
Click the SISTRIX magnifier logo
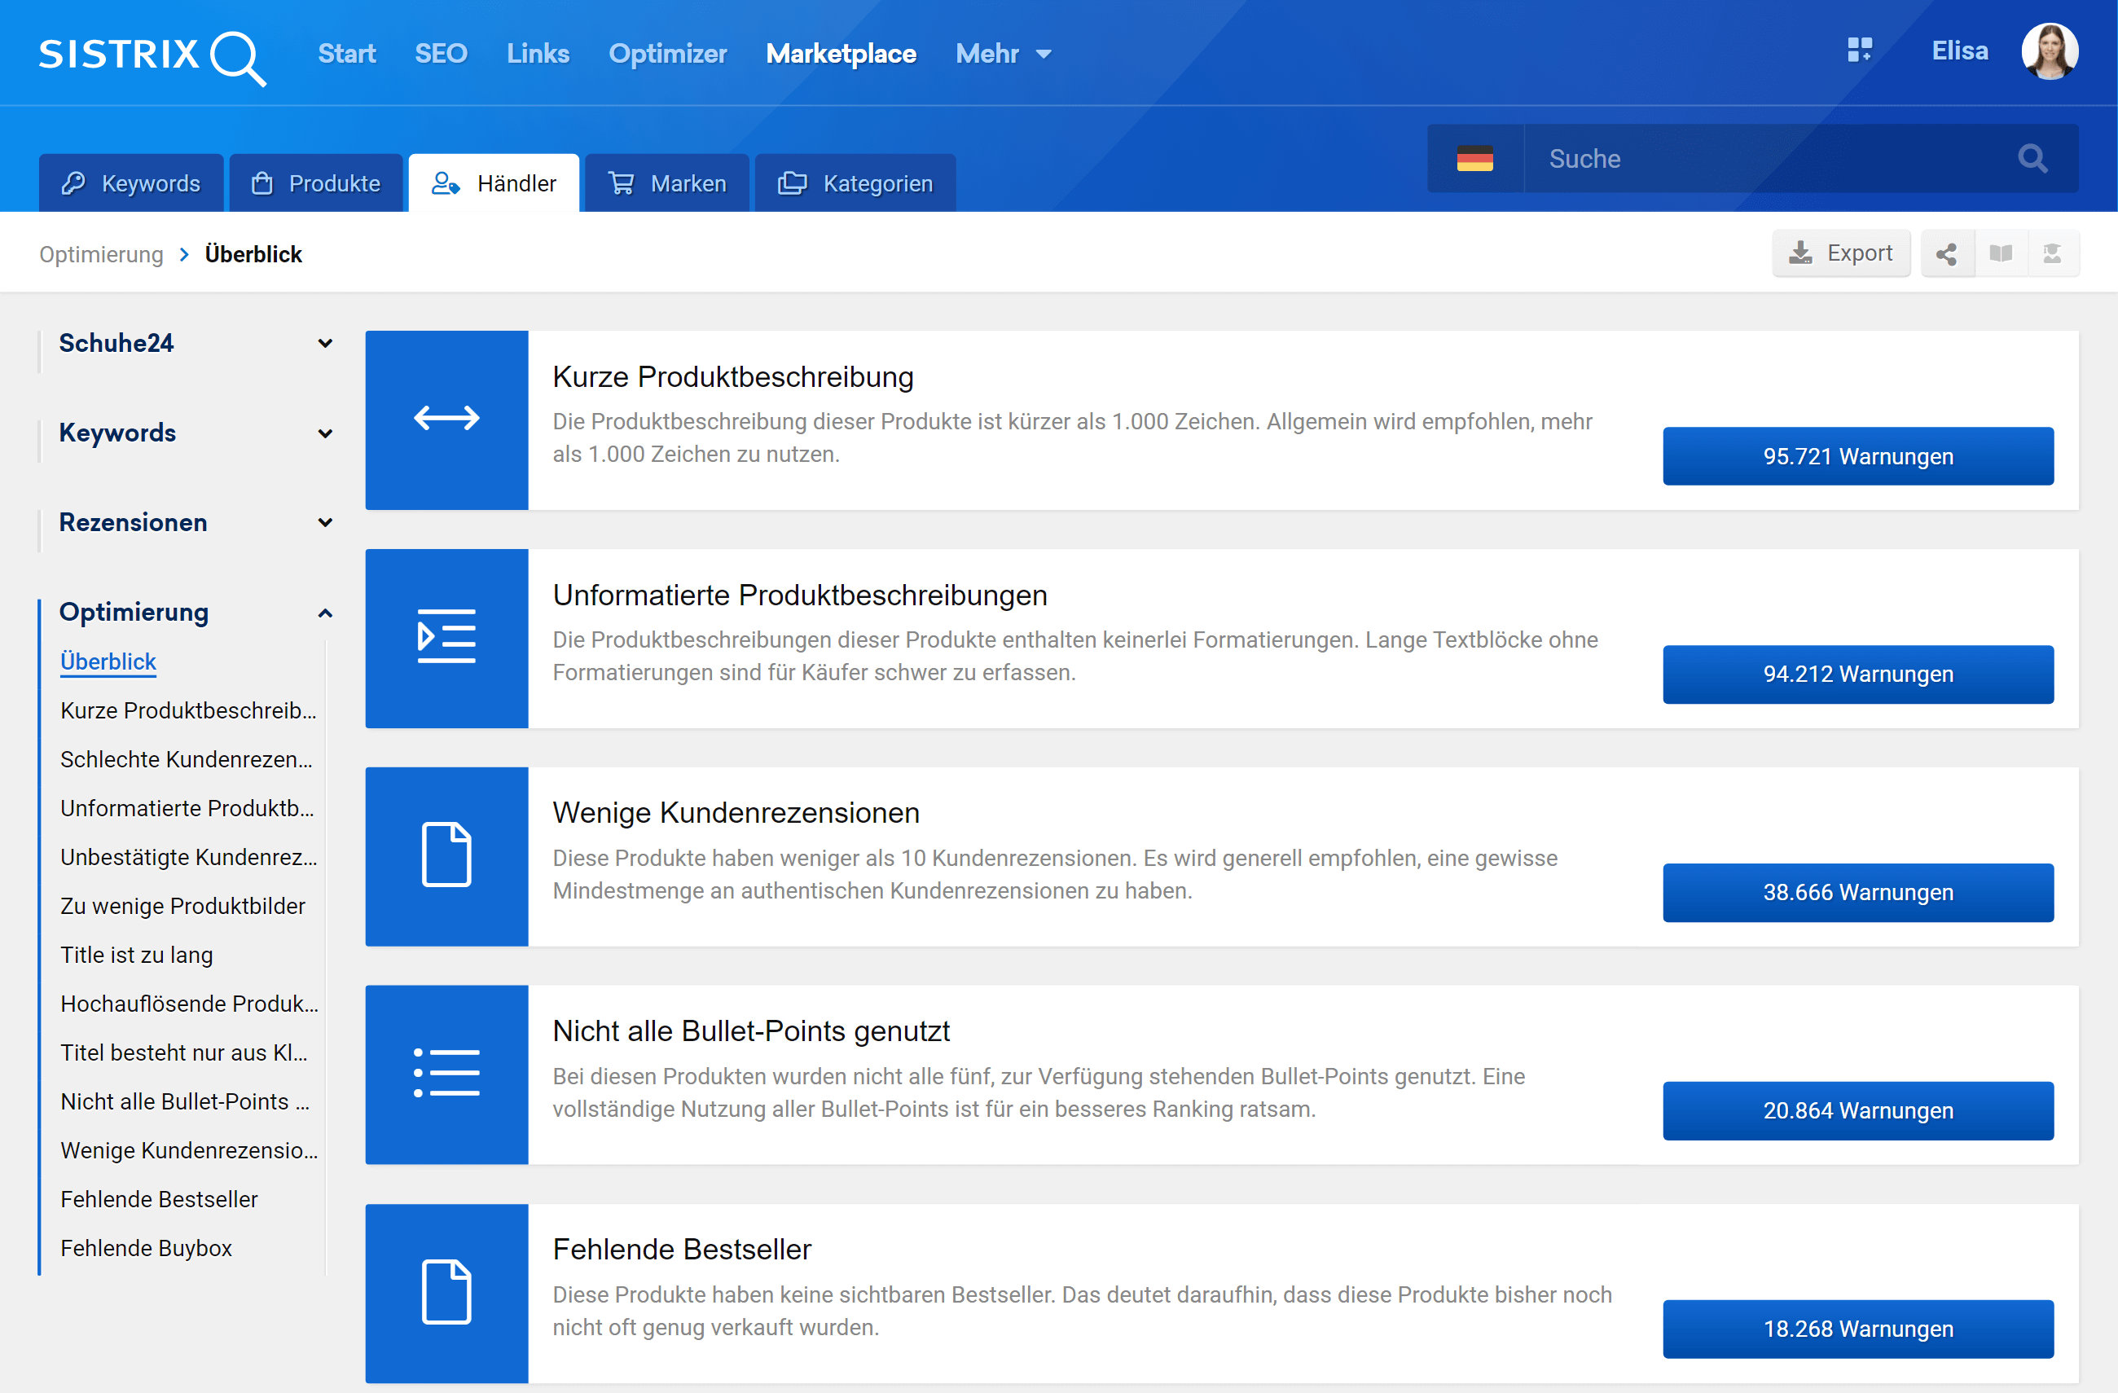pos(238,57)
